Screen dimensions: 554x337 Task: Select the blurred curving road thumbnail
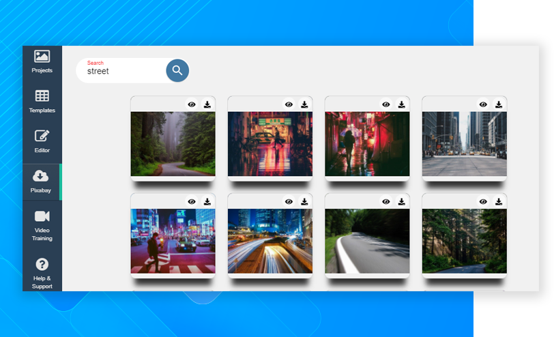[x=367, y=241]
